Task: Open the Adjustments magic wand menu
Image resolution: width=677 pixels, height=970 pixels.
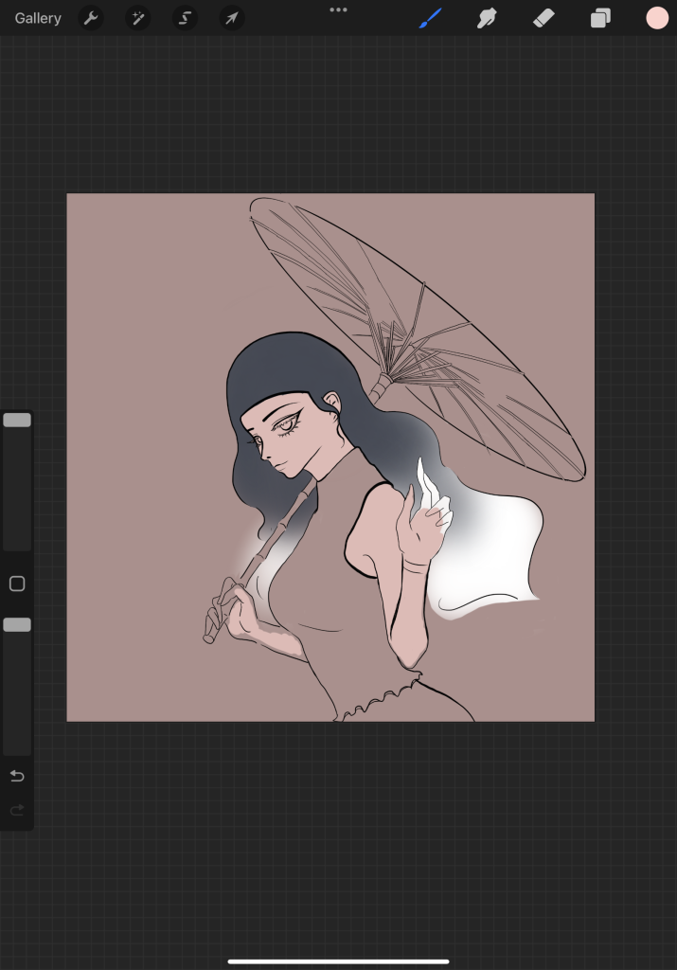Action: click(138, 18)
